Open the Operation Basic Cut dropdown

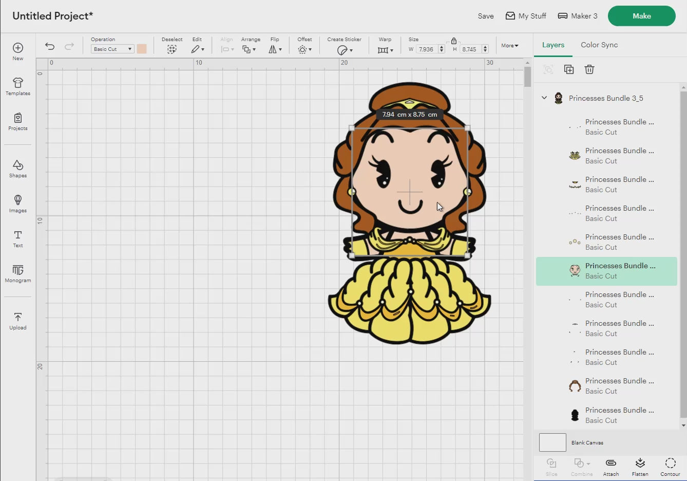point(112,49)
